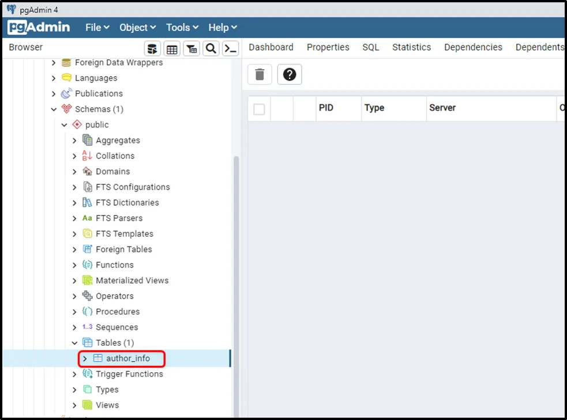Switch to the SQL tab

pos(370,47)
